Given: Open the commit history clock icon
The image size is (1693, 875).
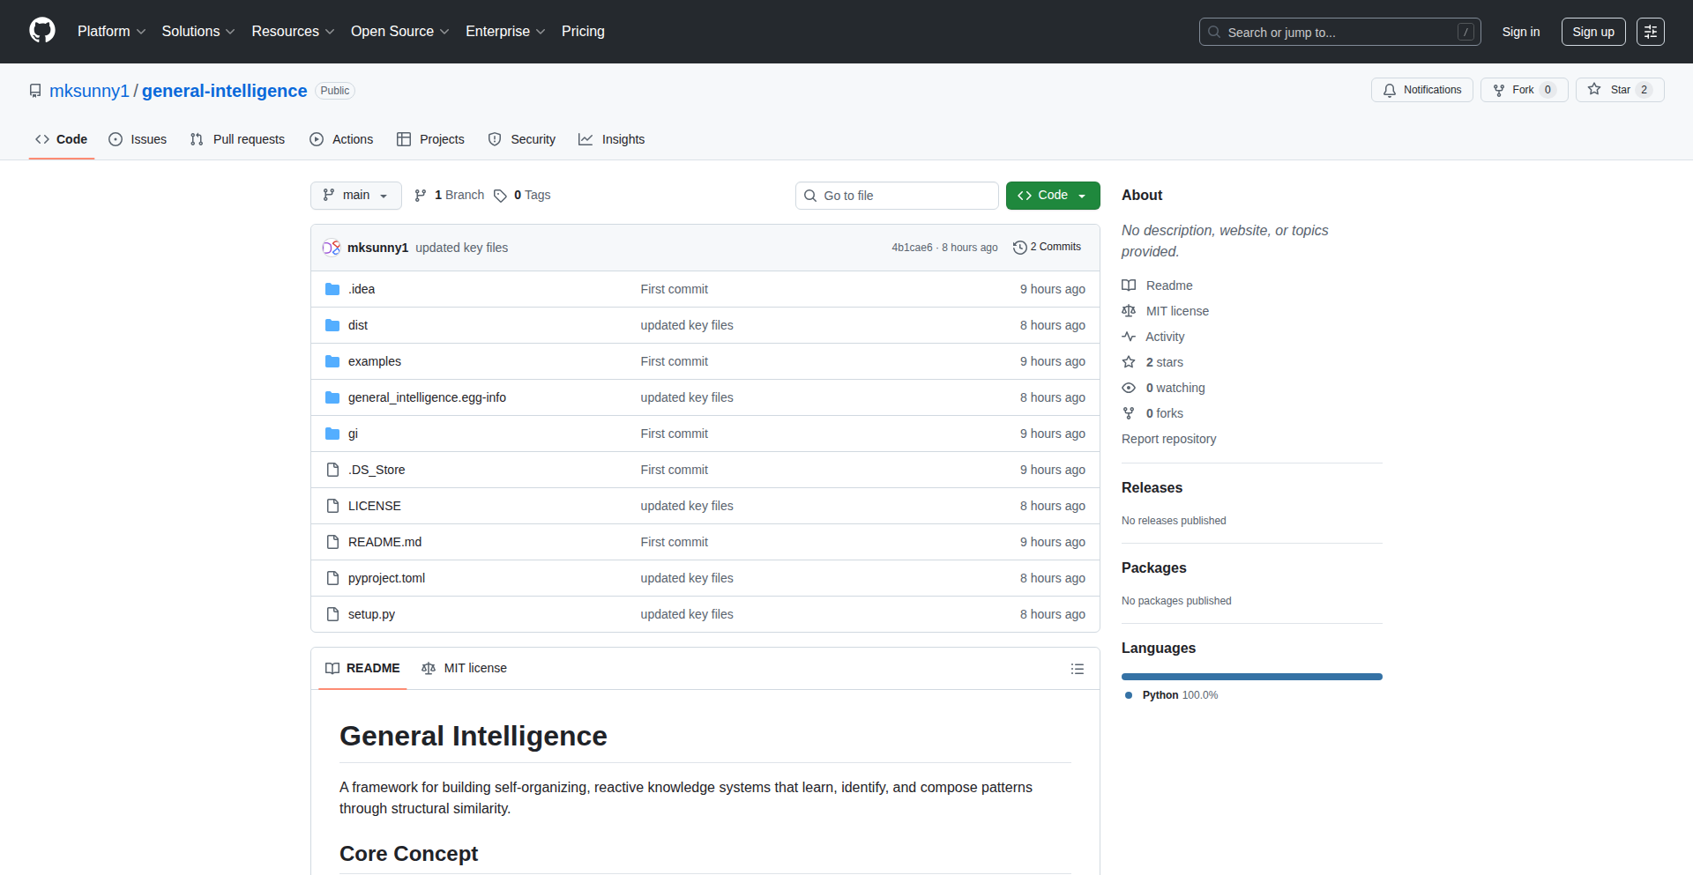Looking at the screenshot, I should click(x=1019, y=248).
